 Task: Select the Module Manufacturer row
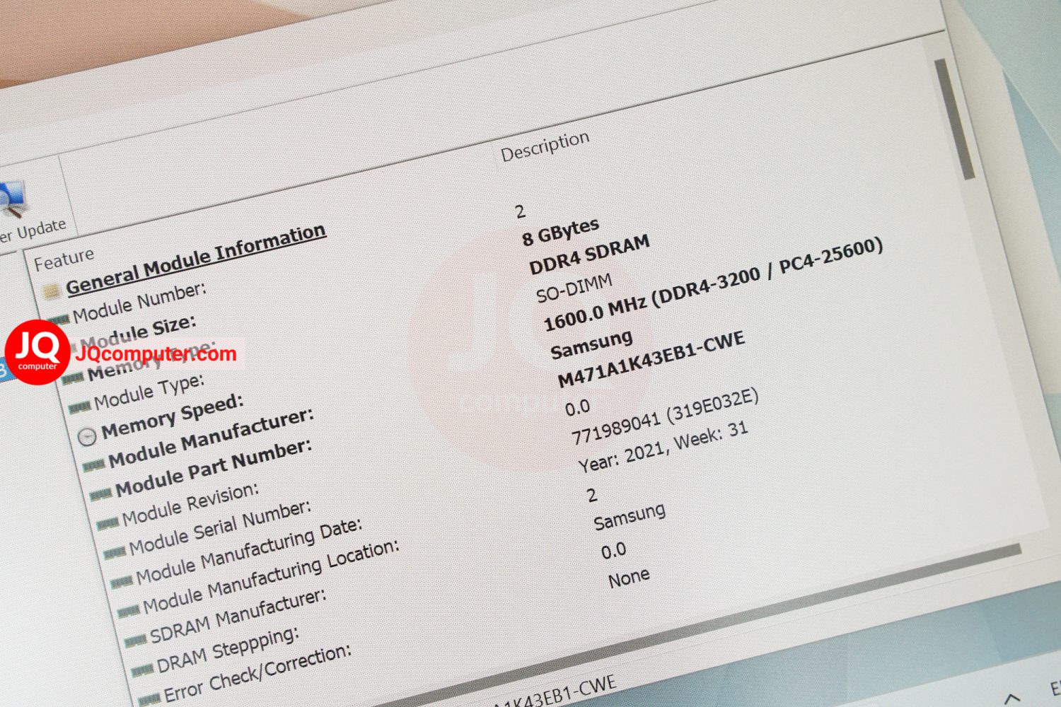coord(211,438)
